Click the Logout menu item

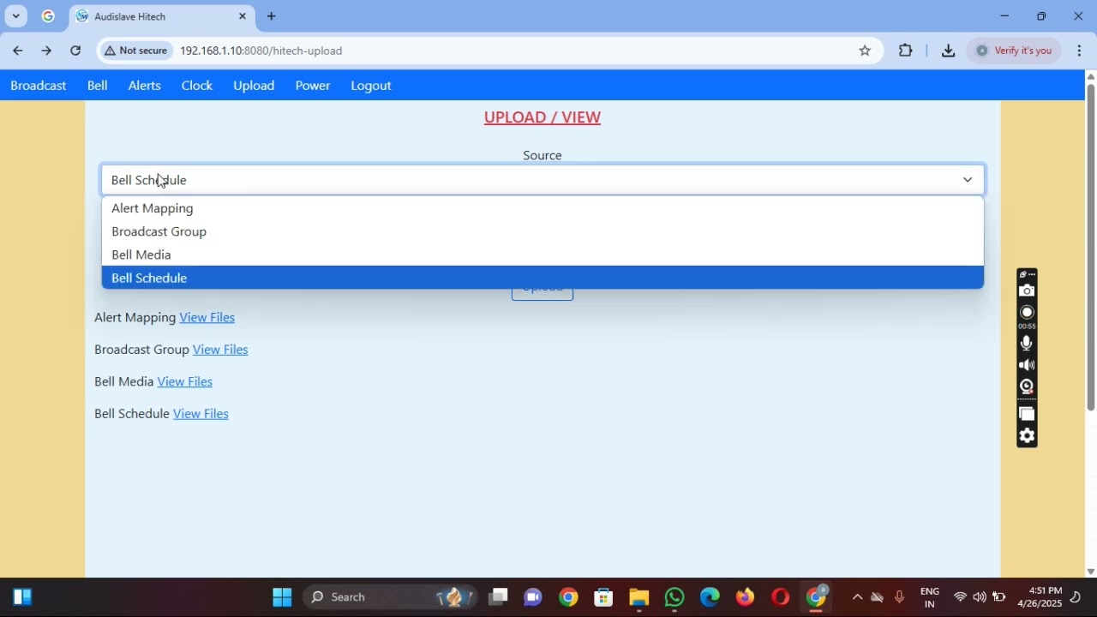371,86
